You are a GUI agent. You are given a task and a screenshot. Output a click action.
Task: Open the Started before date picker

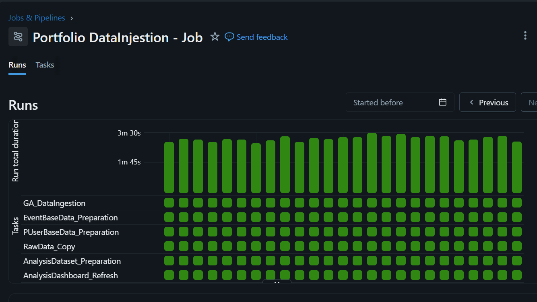pyautogui.click(x=400, y=103)
